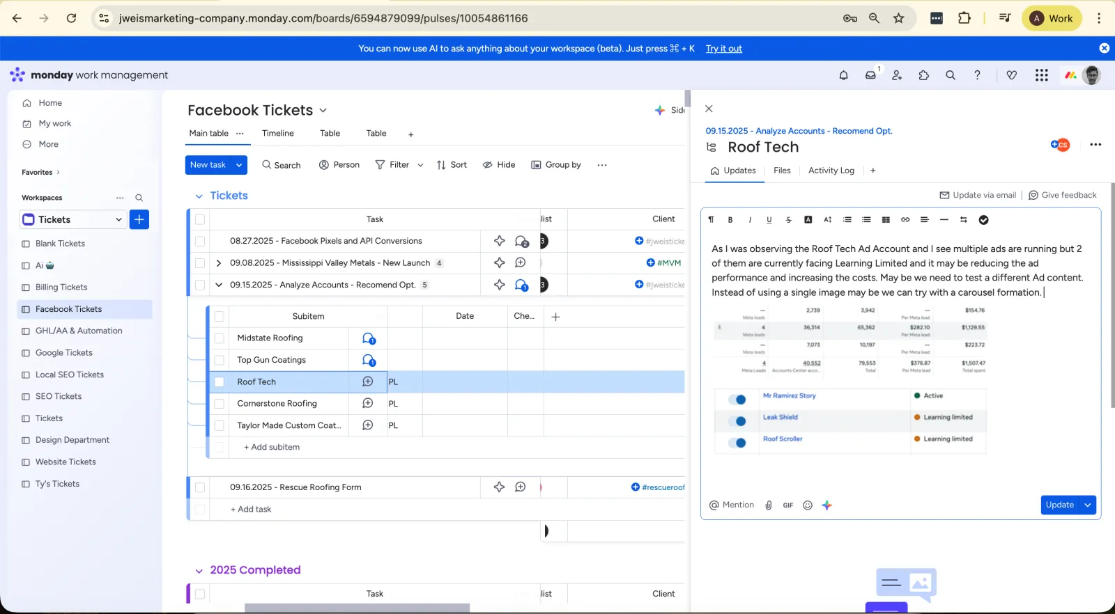
Task: Switch to the Timeline view tab
Action: point(278,134)
